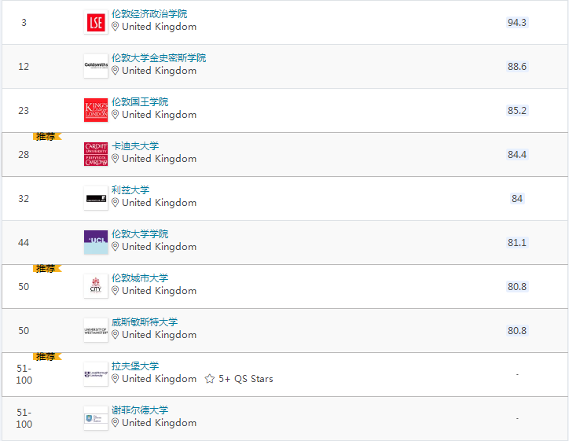Click the Loughborough University logo
Image resolution: width=569 pixels, height=441 pixels.
pyautogui.click(x=96, y=374)
